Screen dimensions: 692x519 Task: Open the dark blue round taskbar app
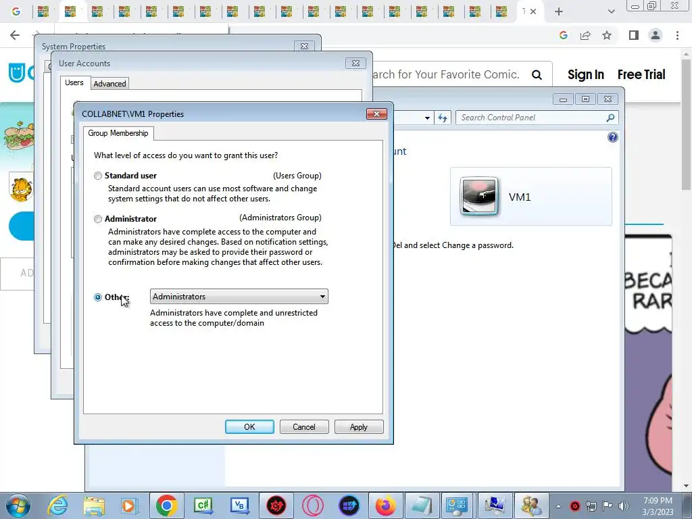click(x=349, y=505)
